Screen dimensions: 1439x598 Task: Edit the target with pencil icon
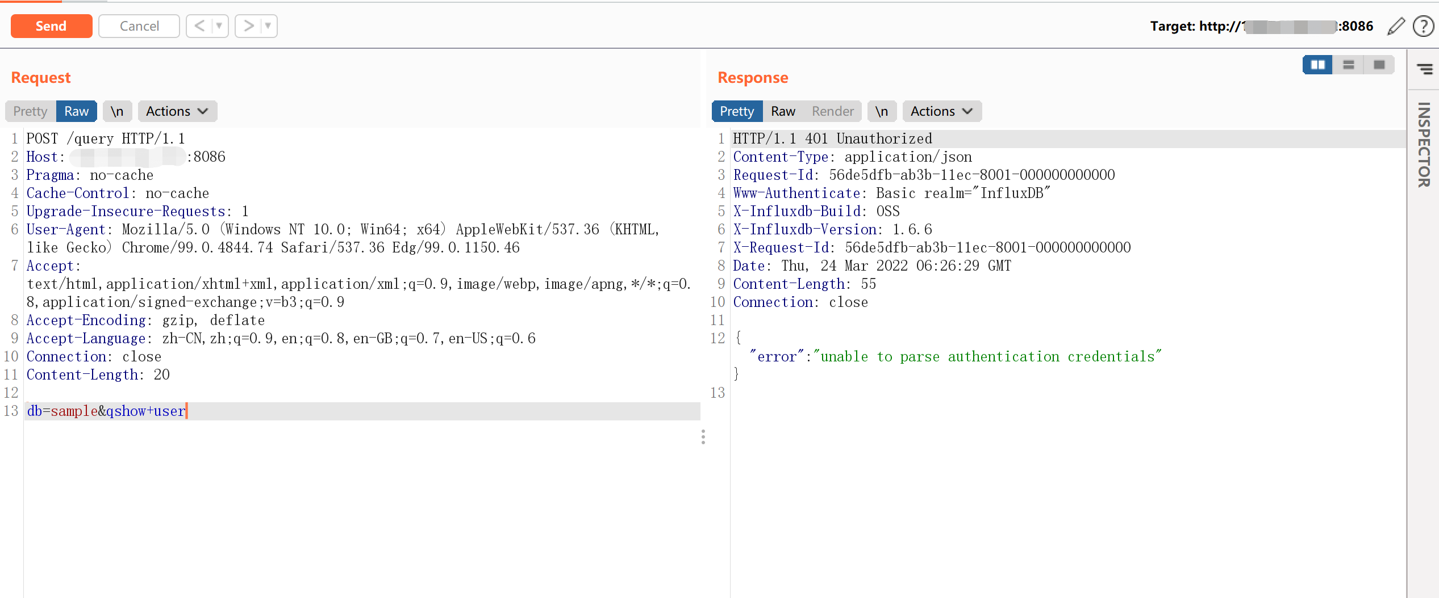1395,26
